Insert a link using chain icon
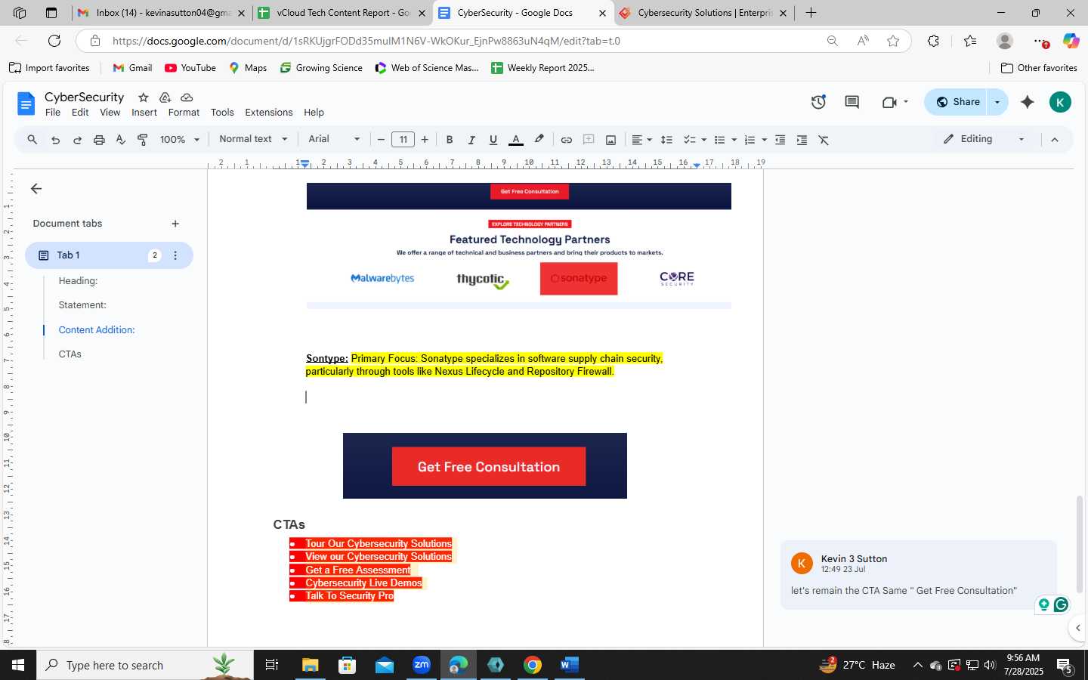Screen dimensions: 1088x680 coord(566,140)
